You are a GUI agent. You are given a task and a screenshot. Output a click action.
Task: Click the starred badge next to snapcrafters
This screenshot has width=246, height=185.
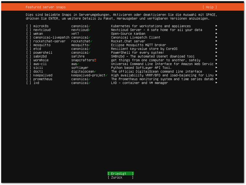[x=95, y=60]
